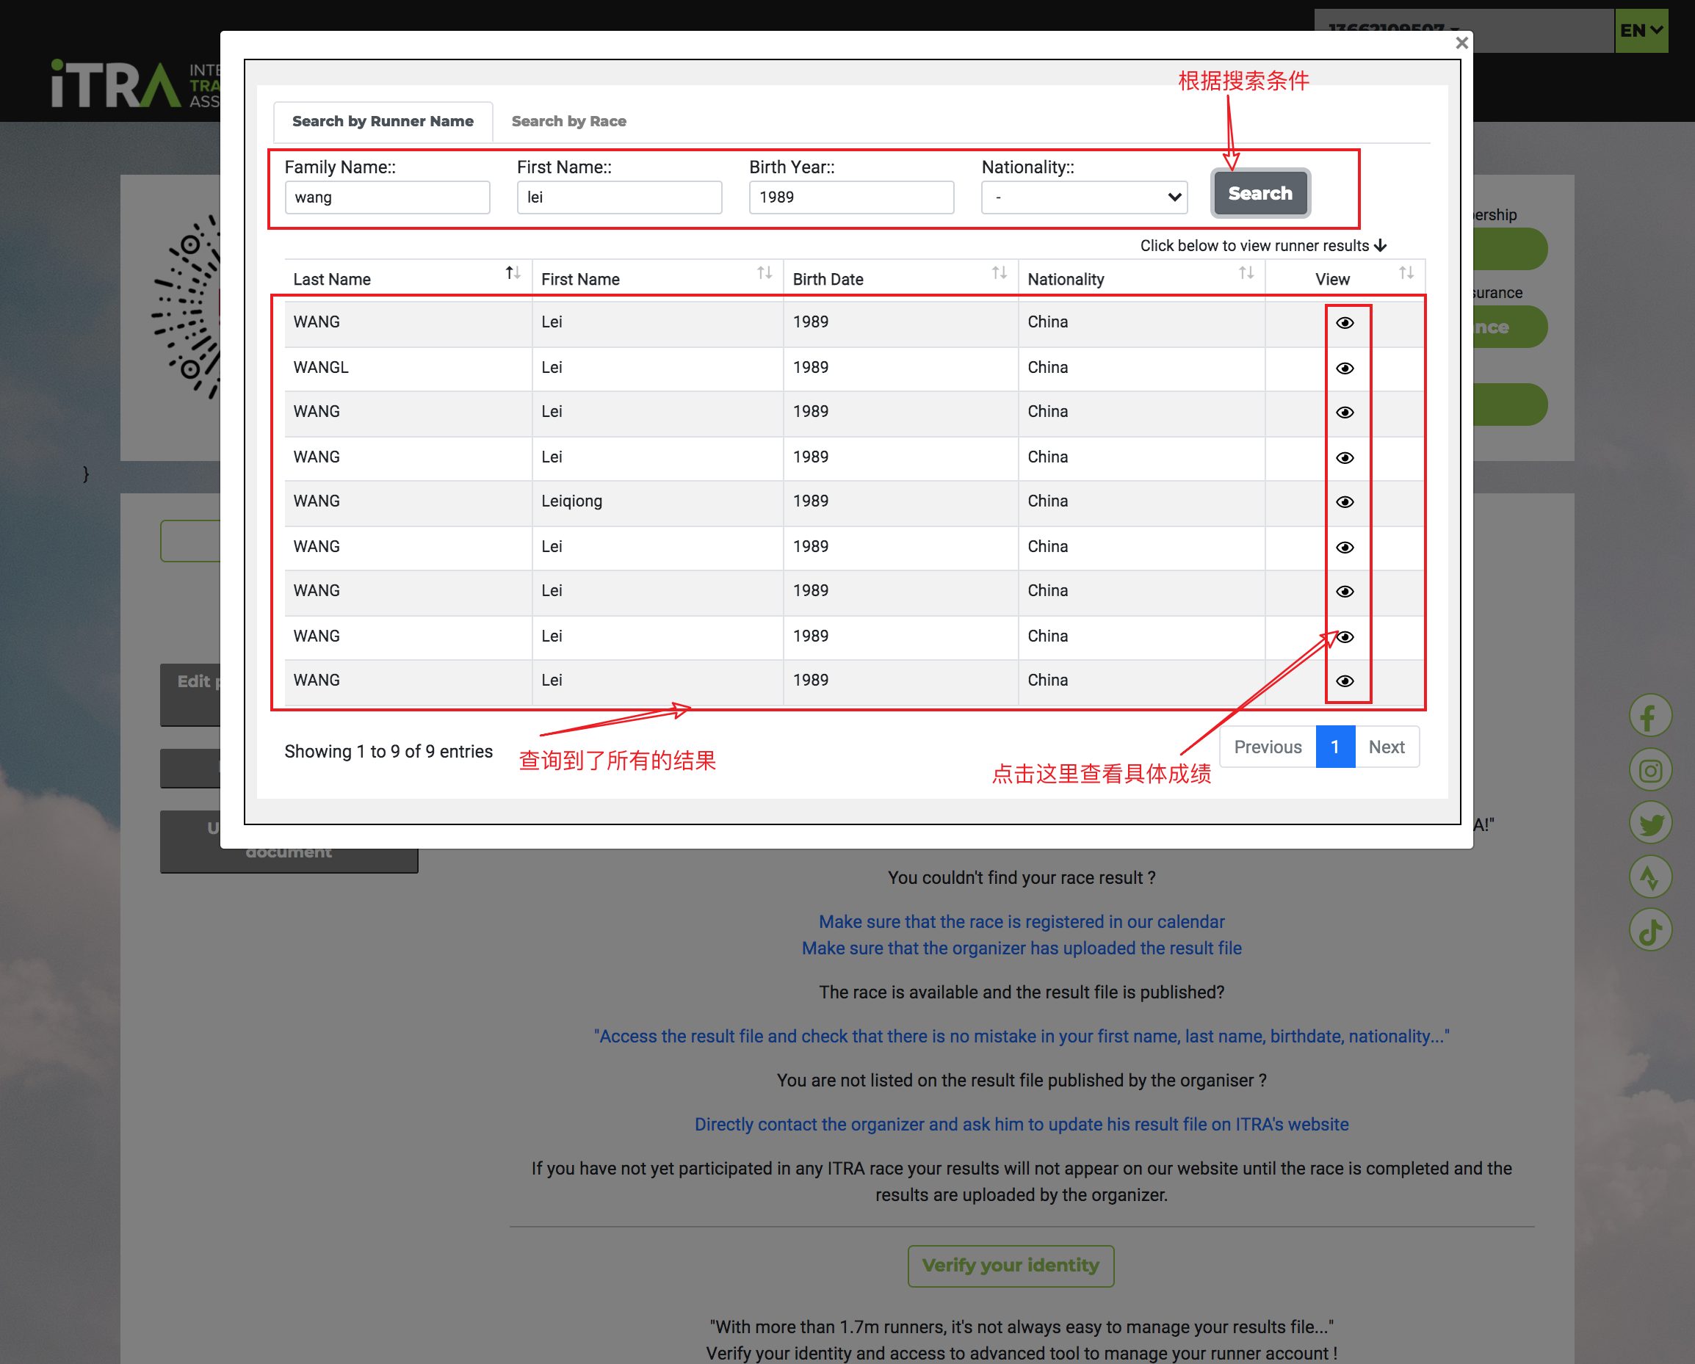Viewport: 1695px width, 1364px height.
Task: Select Search by Runner Name tab
Action: coord(383,121)
